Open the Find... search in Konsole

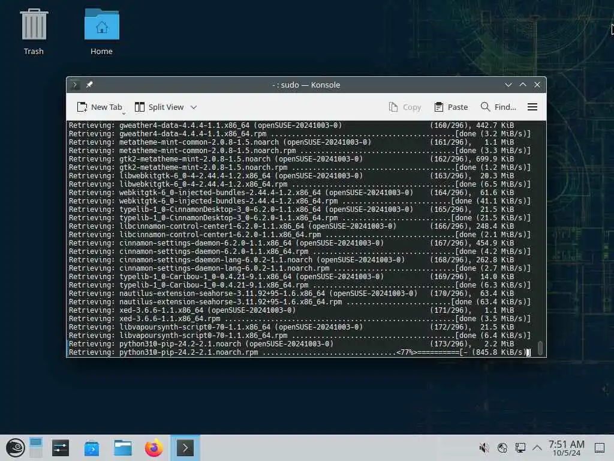coord(498,107)
